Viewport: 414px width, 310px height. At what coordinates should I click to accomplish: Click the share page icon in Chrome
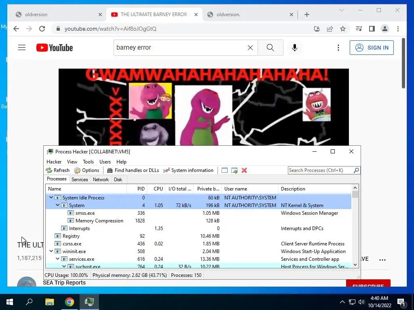[330, 29]
